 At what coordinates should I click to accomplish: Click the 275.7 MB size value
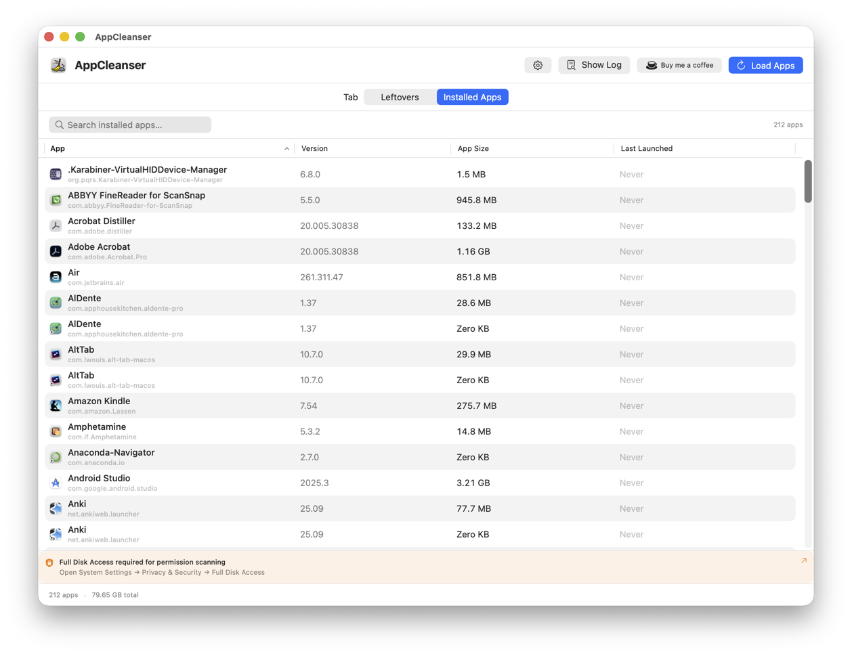pos(476,406)
